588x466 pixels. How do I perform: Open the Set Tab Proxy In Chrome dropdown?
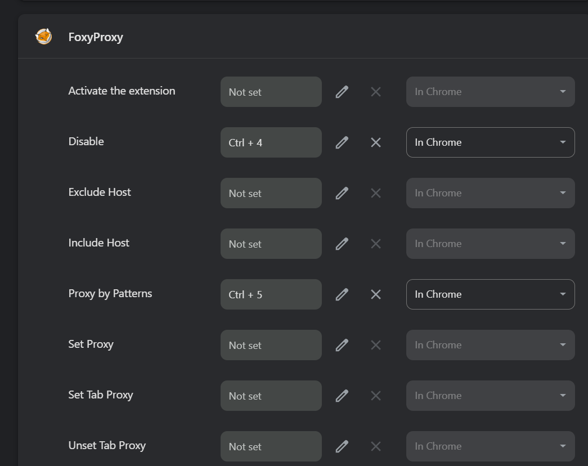(490, 396)
